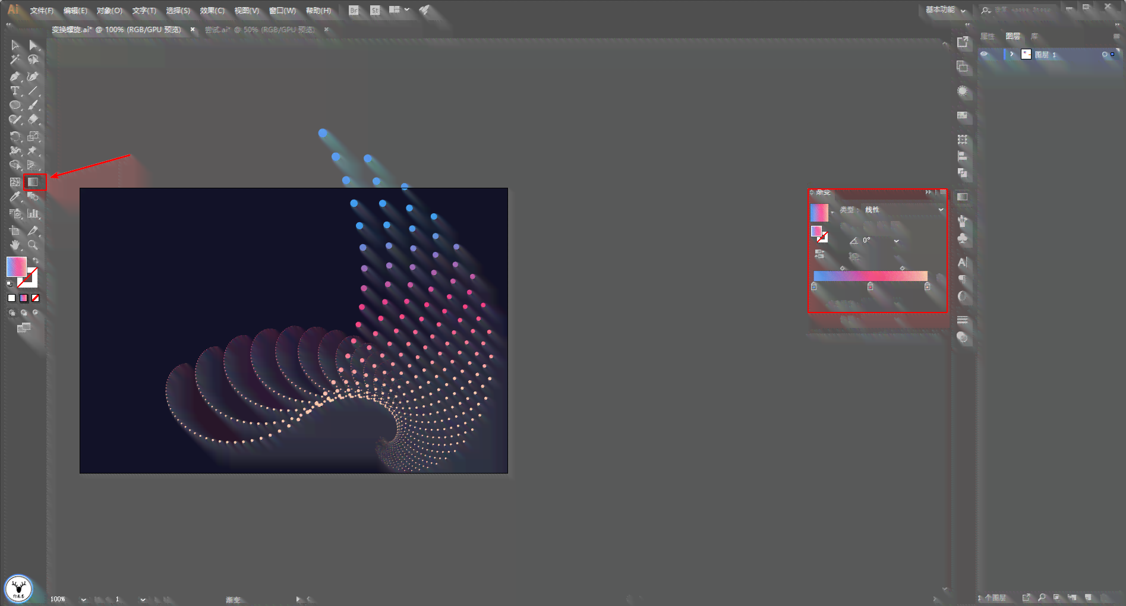The width and height of the screenshot is (1126, 606).
Task: Collapse the gradient panel with double arrows
Action: click(928, 192)
